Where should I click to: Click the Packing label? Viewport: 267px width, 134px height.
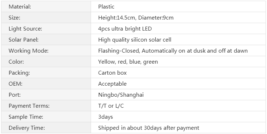pyautogui.click(x=19, y=73)
